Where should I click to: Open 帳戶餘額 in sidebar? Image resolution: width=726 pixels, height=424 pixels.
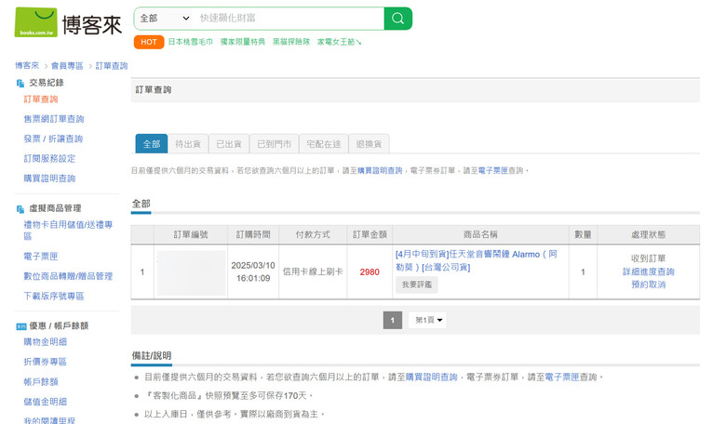click(41, 382)
